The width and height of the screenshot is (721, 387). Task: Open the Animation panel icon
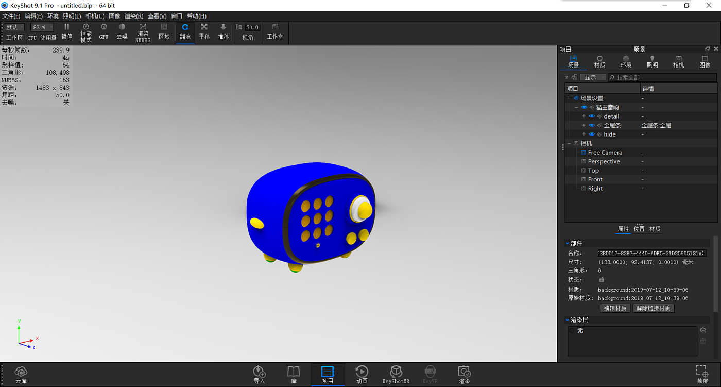pyautogui.click(x=362, y=375)
